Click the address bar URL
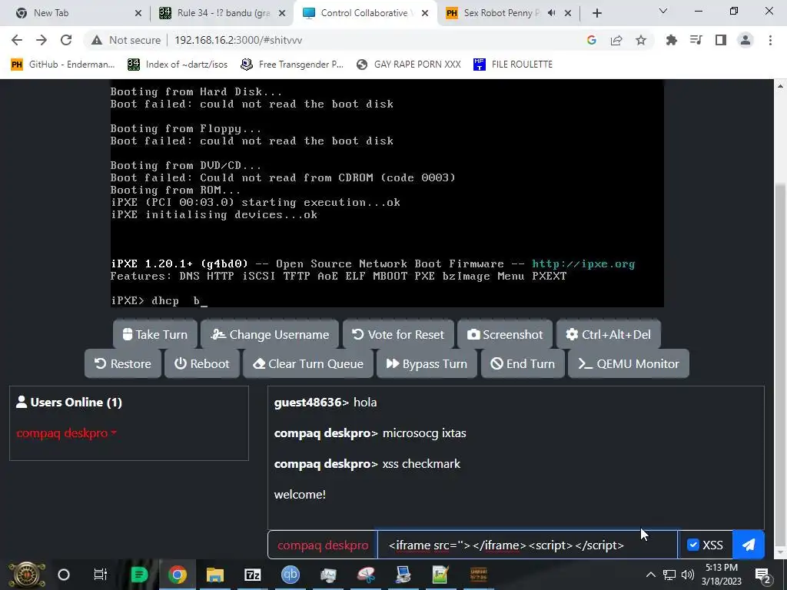Viewport: 787px width, 590px height. pyautogui.click(x=238, y=40)
